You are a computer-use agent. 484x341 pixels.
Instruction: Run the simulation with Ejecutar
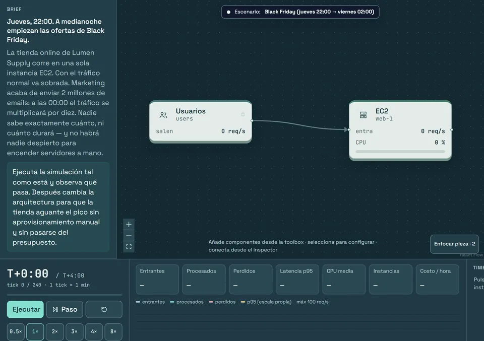25,309
